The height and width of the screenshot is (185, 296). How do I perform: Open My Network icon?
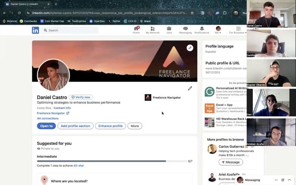point(152,29)
